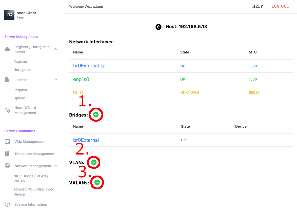
Task: Collapse the License section
Action: pyautogui.click(x=56, y=80)
